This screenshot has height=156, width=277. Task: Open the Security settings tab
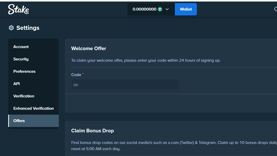[x=33, y=59]
